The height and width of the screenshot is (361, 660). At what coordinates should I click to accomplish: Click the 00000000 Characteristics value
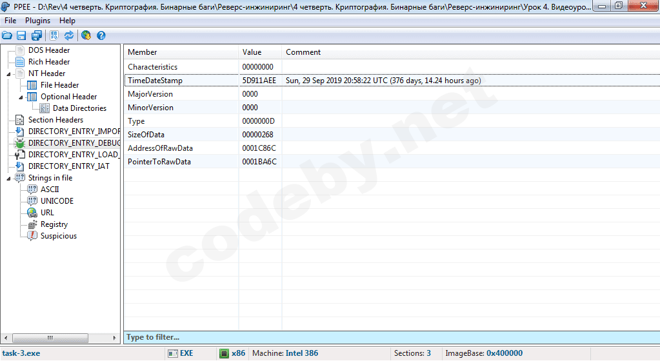(x=257, y=67)
